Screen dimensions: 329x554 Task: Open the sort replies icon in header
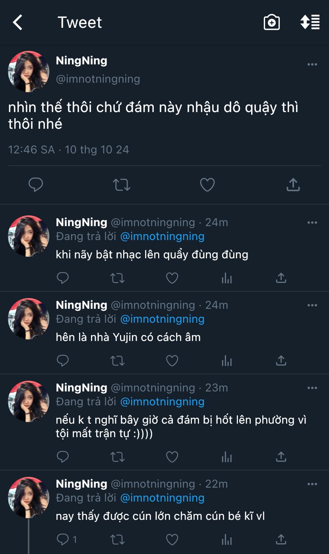310,23
